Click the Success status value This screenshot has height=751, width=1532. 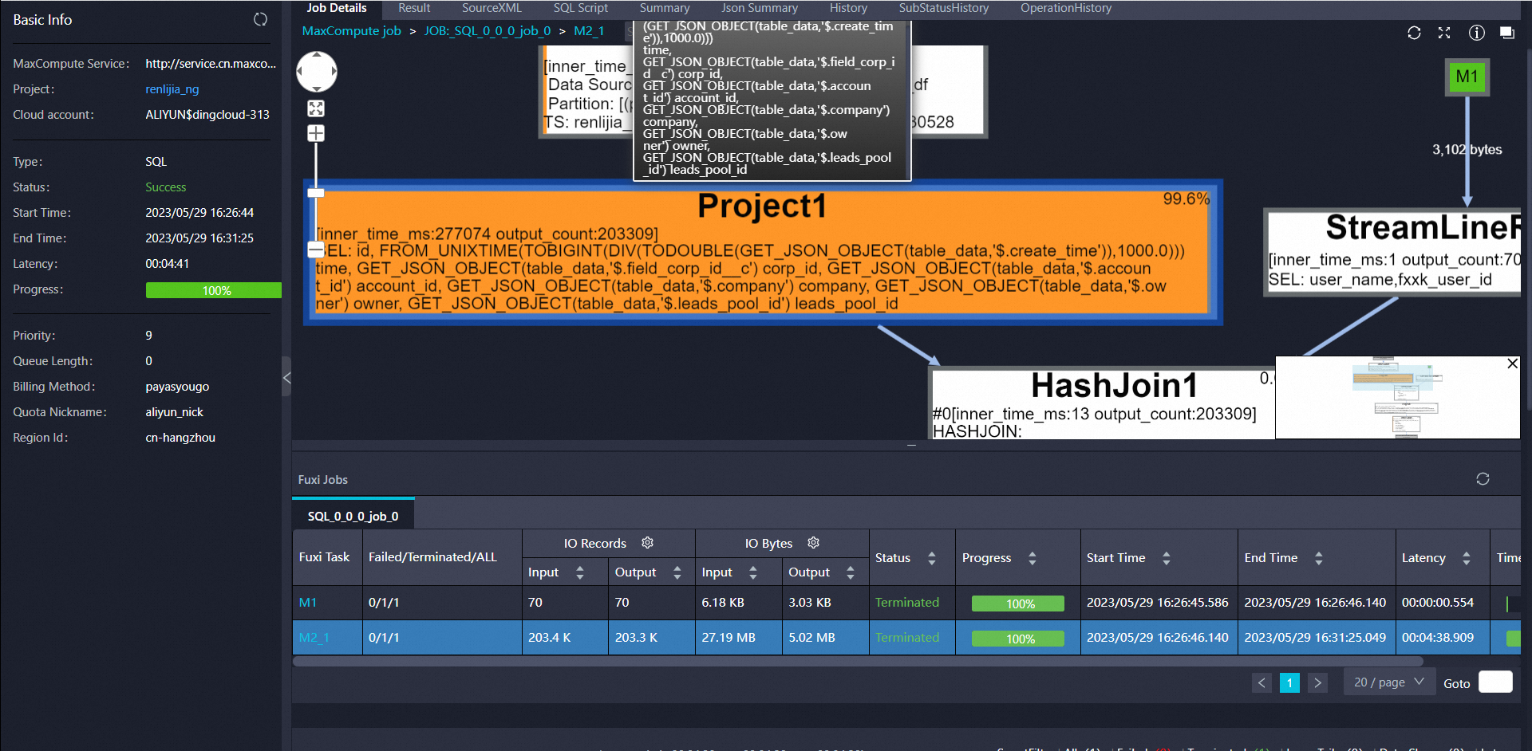[166, 187]
